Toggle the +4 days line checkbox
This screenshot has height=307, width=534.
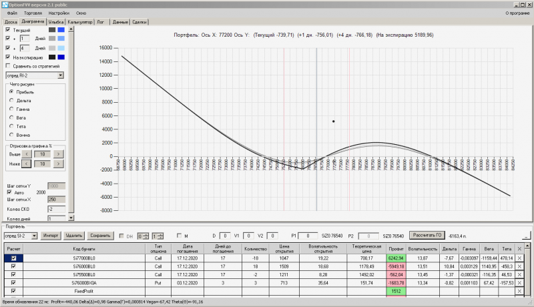tap(8, 48)
